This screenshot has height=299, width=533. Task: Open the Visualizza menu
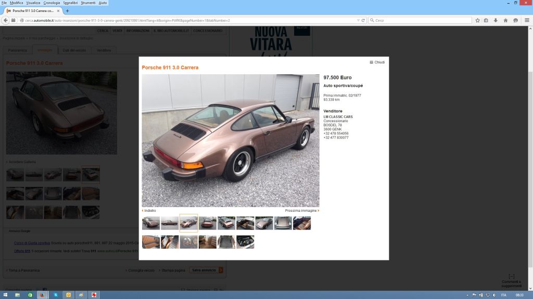click(33, 3)
